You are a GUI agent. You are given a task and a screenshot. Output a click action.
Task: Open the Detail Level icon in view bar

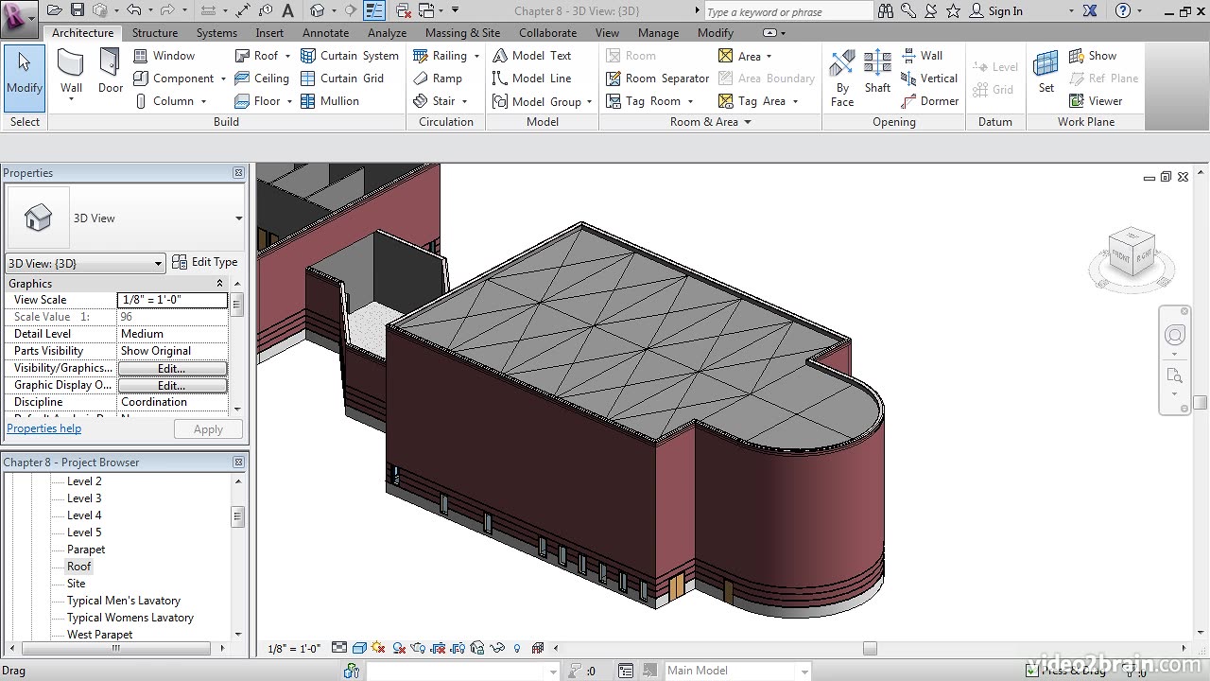338,648
